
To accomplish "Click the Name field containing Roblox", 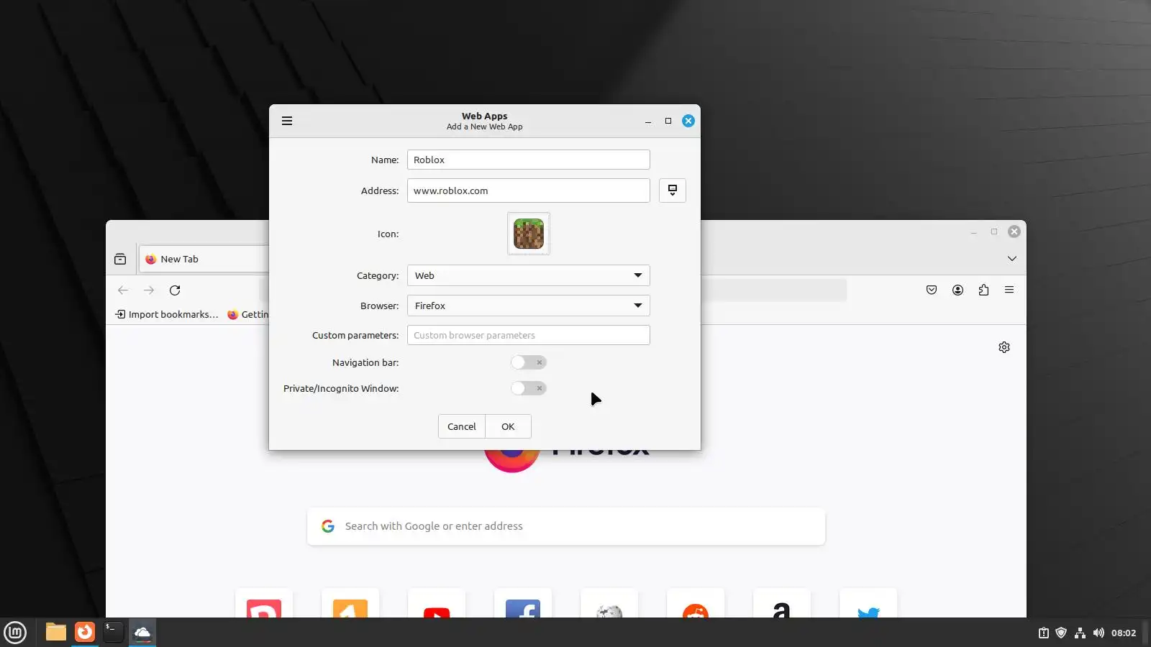I will point(529,160).
